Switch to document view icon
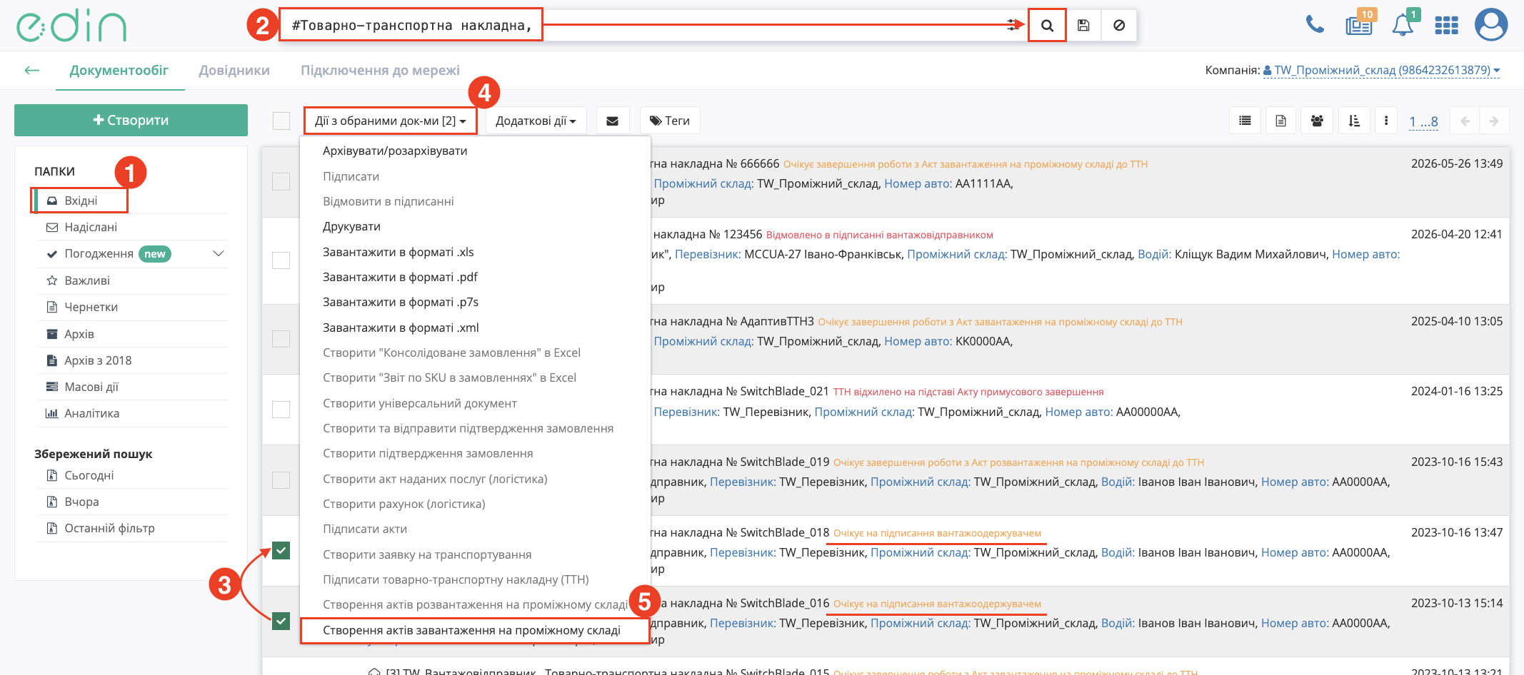Screen dimensions: 1524x675 [x=1280, y=121]
